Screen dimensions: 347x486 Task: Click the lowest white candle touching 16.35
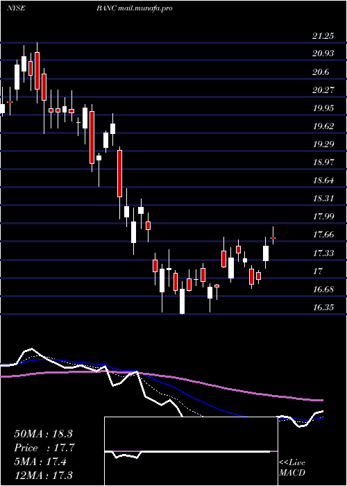coord(182,301)
